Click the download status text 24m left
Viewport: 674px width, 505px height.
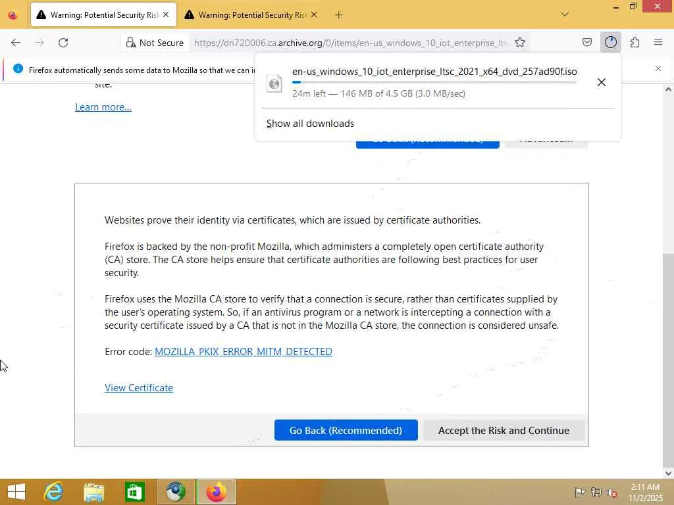378,93
